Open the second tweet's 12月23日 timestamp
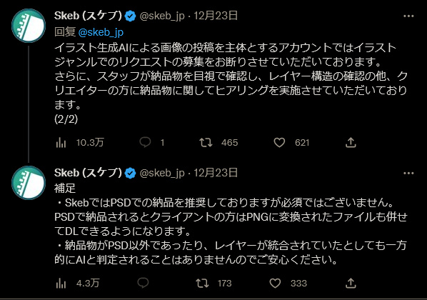 (216, 173)
